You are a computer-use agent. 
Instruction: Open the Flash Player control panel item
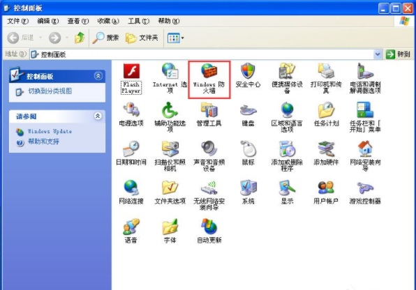click(x=131, y=71)
